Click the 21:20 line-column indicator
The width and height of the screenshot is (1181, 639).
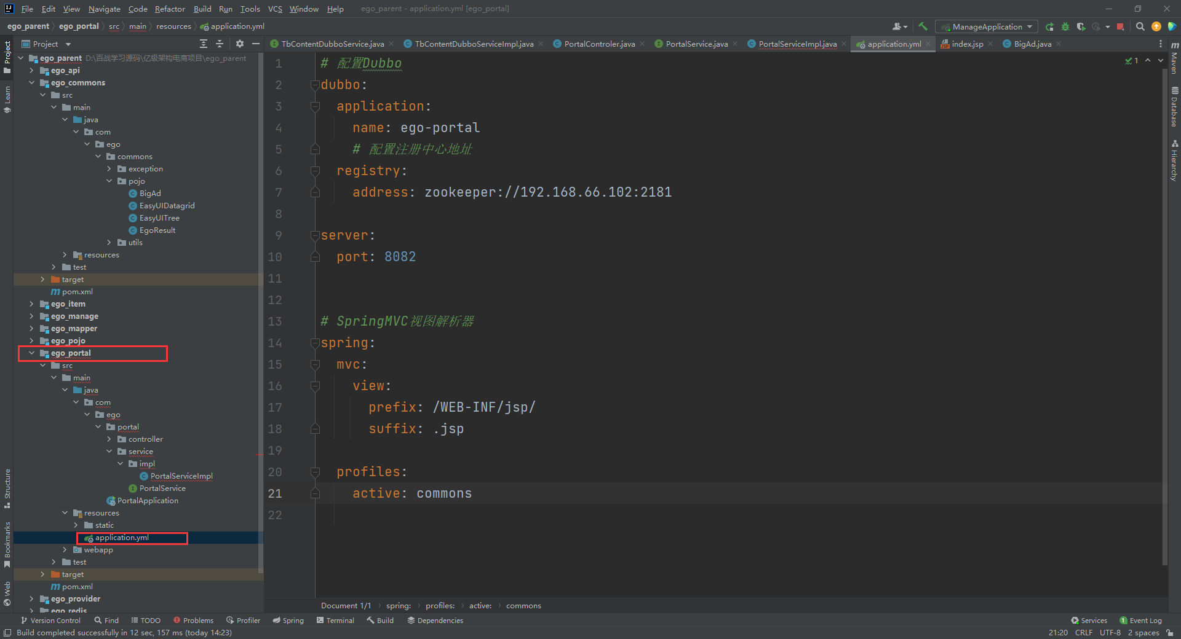click(x=1058, y=633)
